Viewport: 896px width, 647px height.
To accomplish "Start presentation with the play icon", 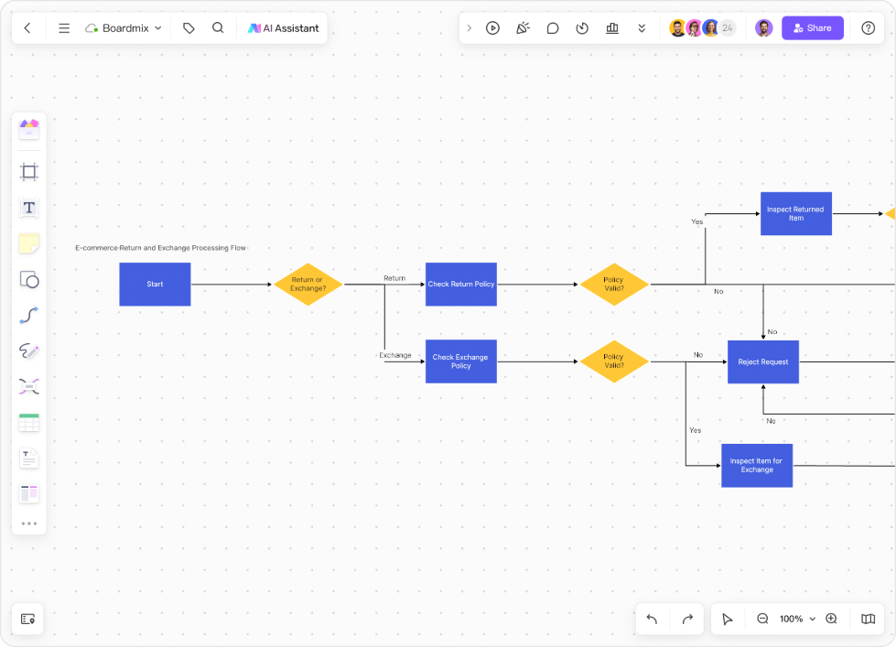I will (492, 28).
